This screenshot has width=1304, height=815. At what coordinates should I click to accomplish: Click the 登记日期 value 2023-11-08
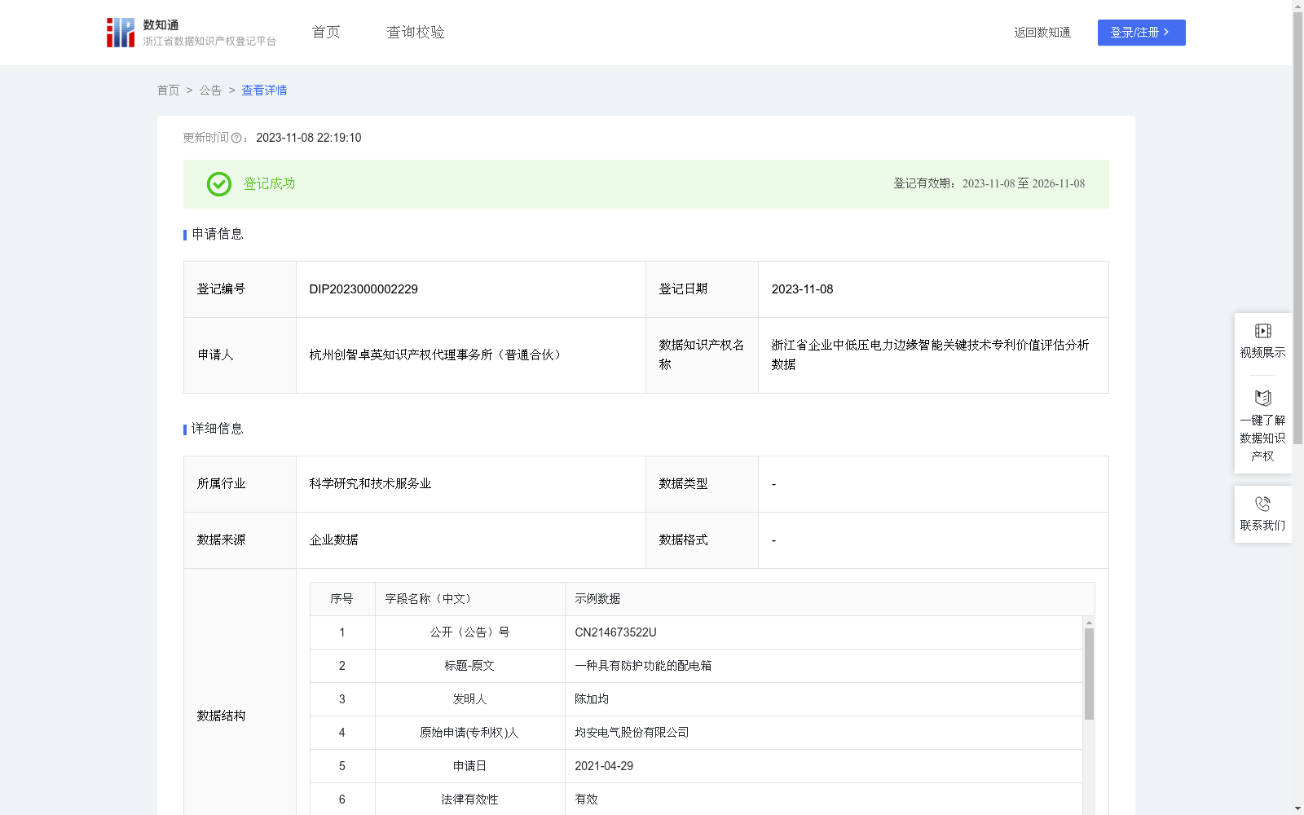tap(802, 289)
